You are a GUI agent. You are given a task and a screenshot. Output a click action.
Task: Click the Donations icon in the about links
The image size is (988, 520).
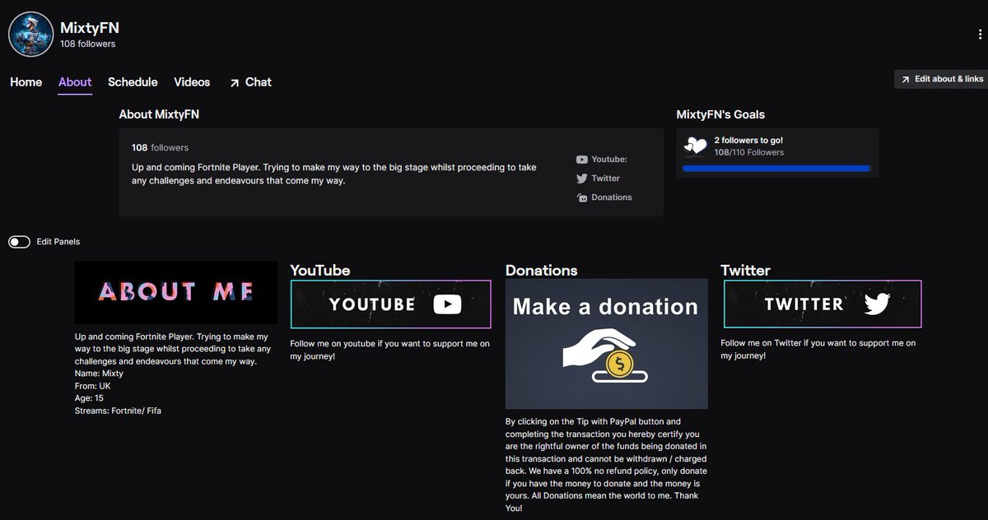point(582,197)
